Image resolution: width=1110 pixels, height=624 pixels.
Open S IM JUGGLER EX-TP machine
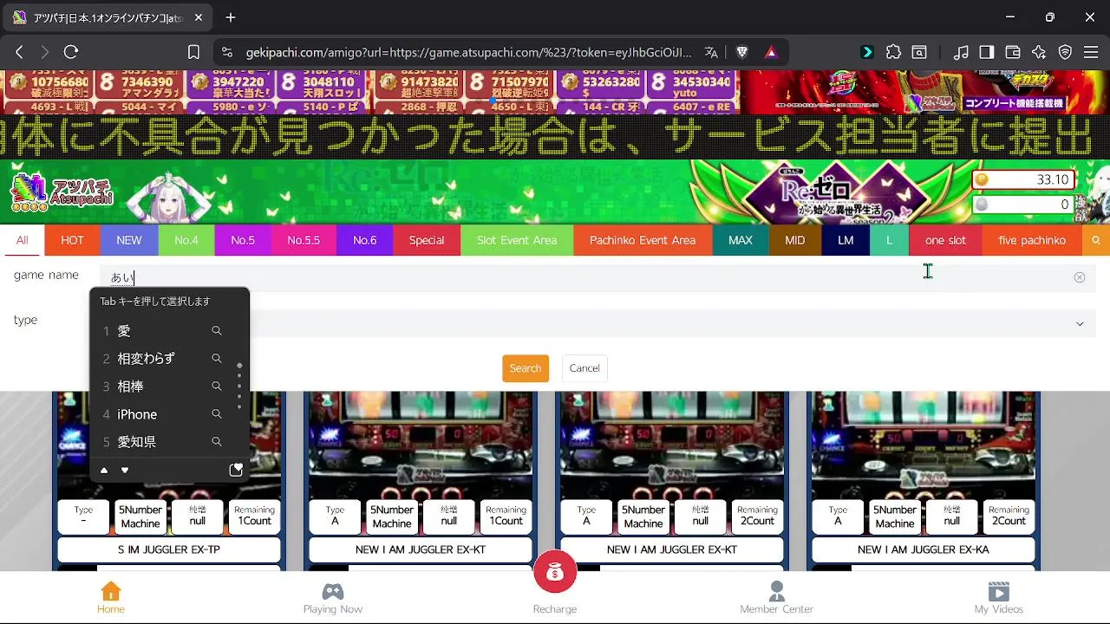[x=169, y=549]
